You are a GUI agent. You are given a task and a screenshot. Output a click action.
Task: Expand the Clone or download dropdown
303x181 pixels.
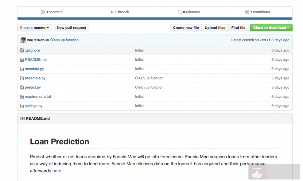(x=271, y=28)
